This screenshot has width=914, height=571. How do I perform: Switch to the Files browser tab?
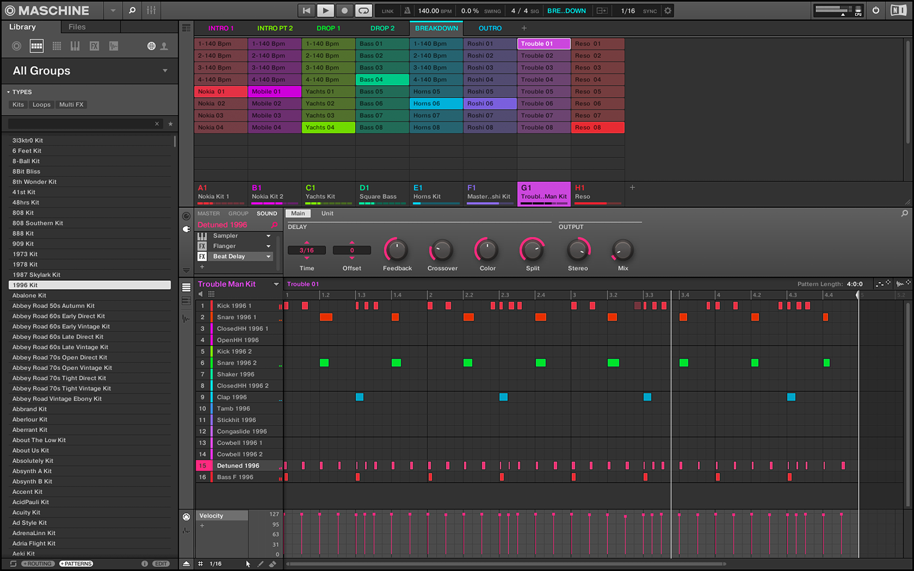(77, 26)
